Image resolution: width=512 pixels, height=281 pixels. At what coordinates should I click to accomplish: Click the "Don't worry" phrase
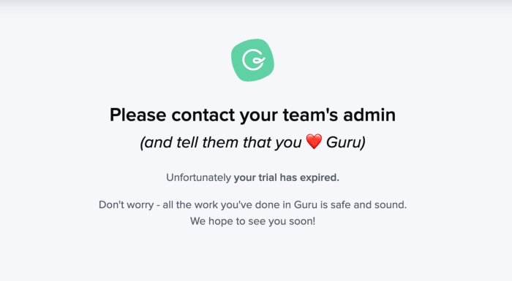click(x=126, y=205)
